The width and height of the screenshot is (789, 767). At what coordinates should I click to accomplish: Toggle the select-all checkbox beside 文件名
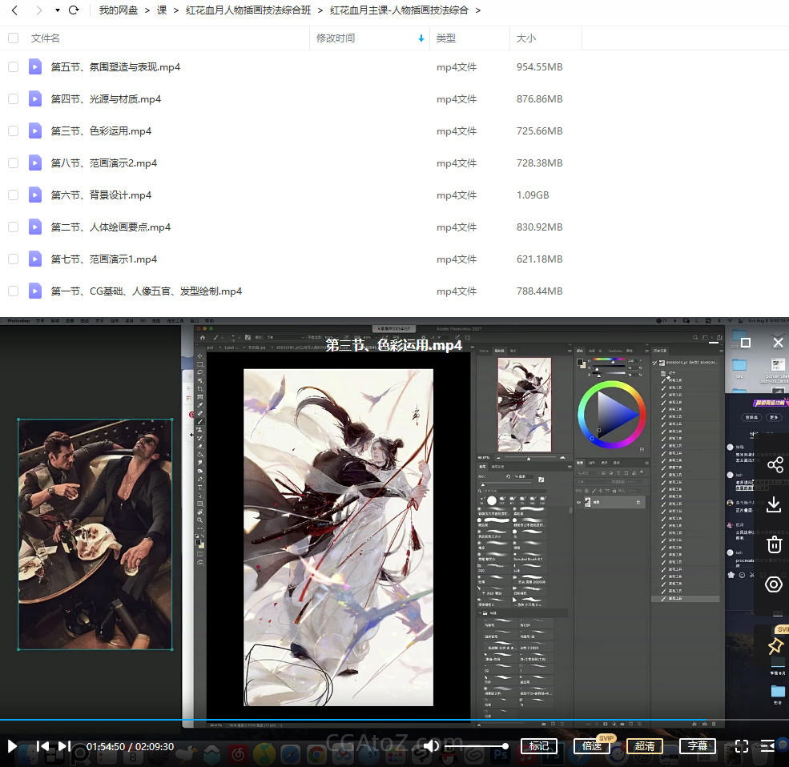(13, 38)
